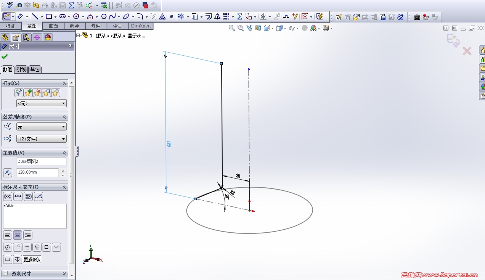Switch to the 特征 tab
Screen dimensions: 485x280
[x=11, y=26]
